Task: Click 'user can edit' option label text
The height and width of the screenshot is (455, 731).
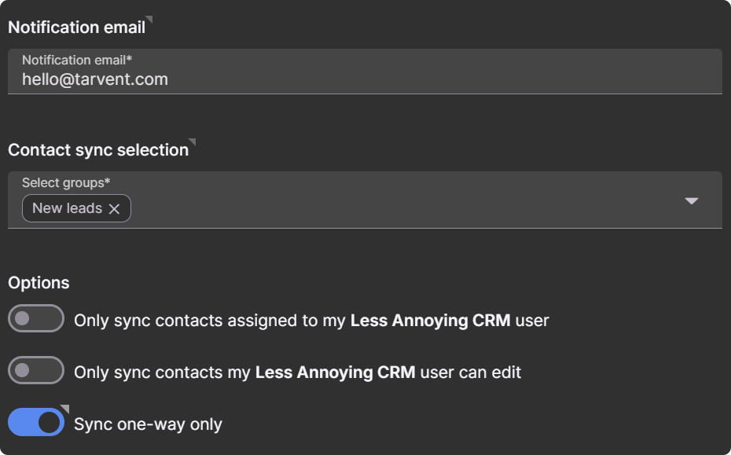Action: (x=470, y=372)
